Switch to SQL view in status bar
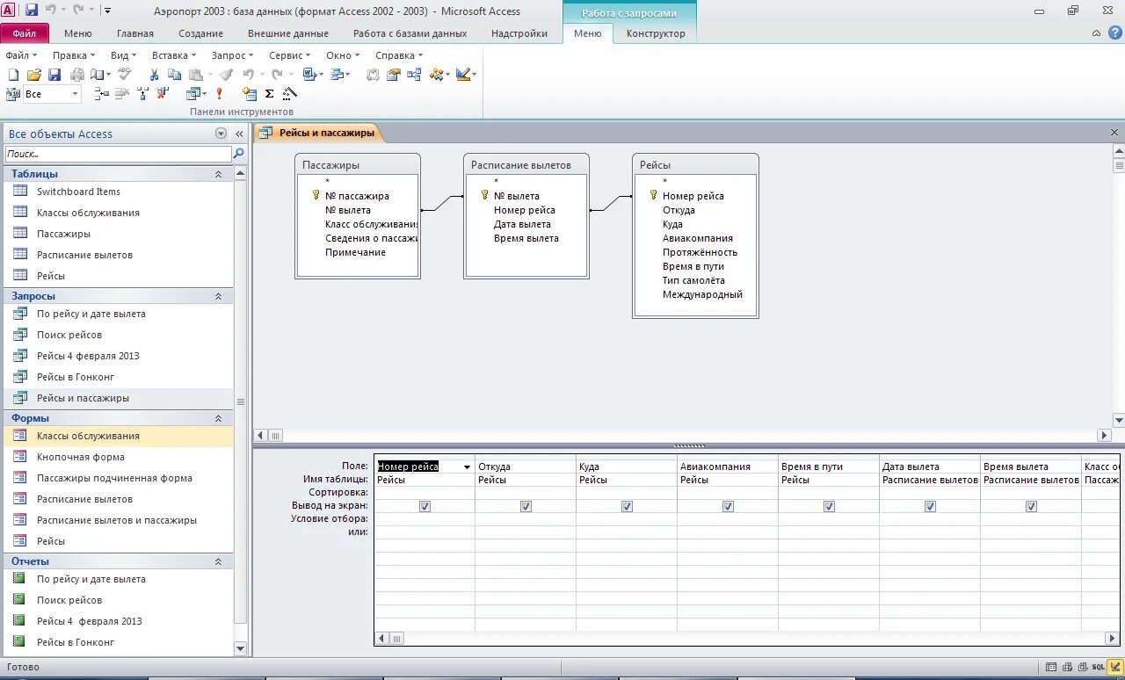The image size is (1125, 680). pyautogui.click(x=1099, y=667)
